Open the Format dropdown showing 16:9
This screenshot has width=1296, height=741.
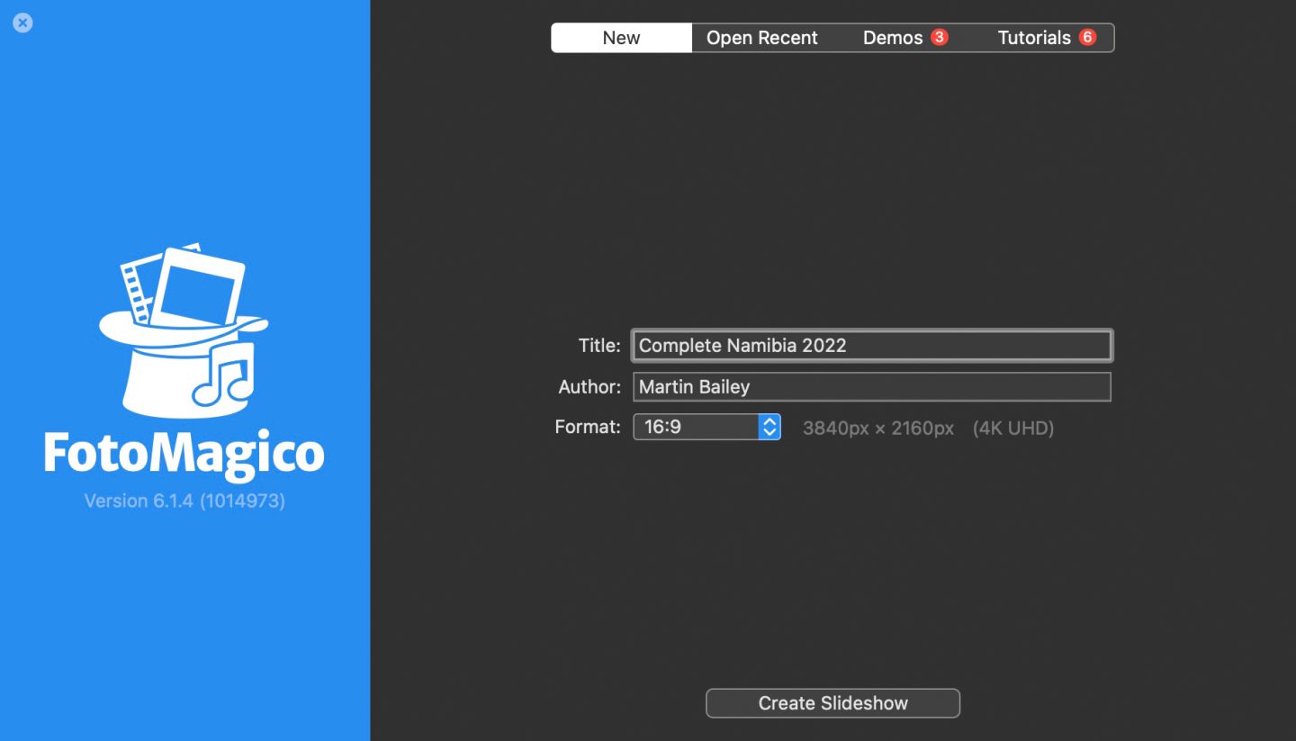click(697, 427)
